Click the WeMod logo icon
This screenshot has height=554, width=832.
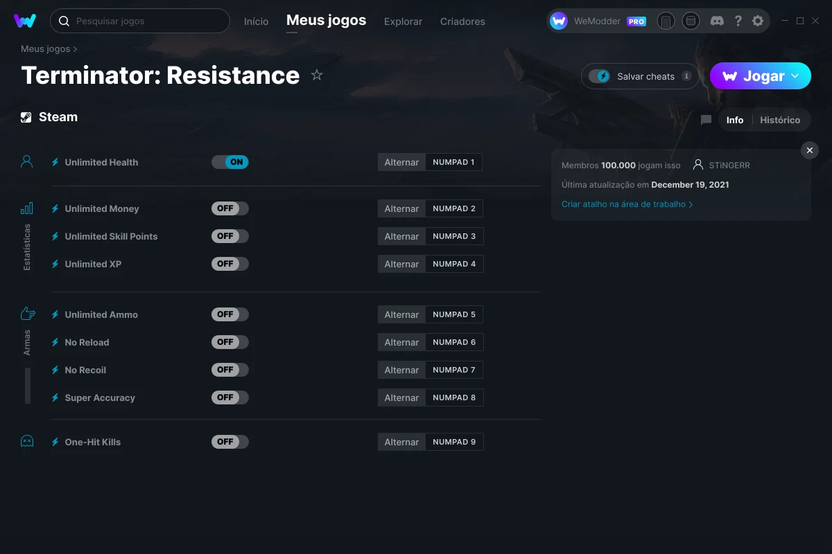coord(25,21)
